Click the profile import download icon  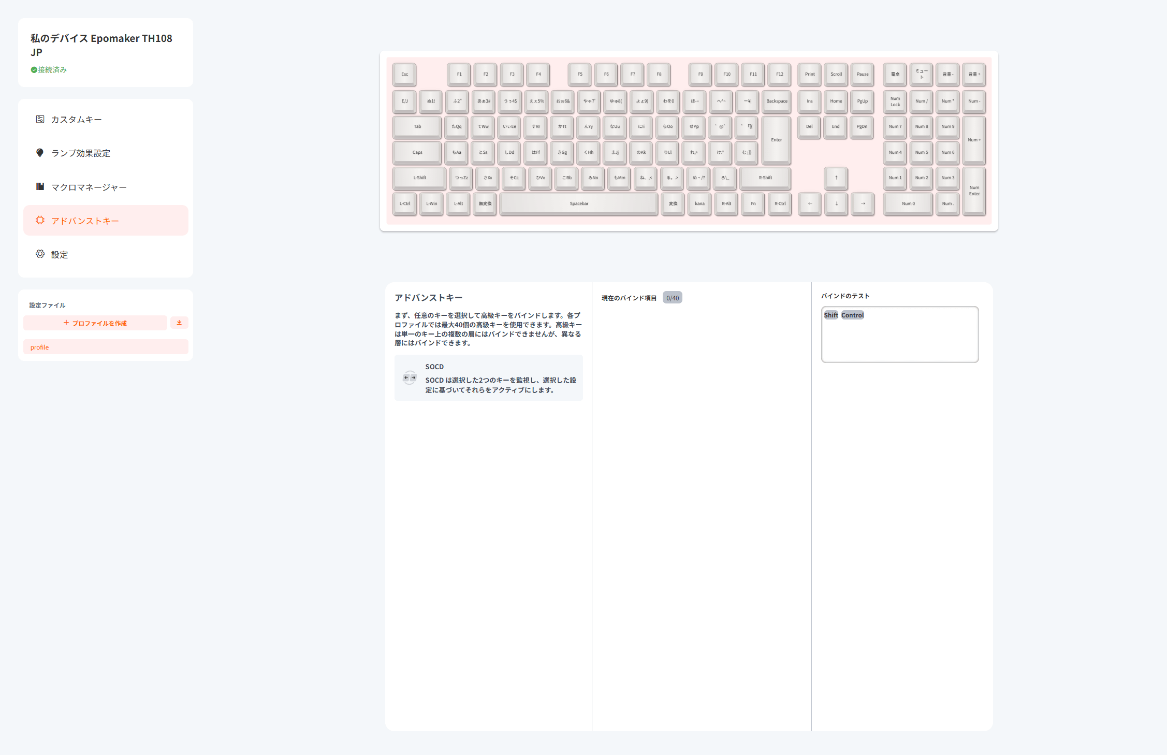tap(179, 323)
